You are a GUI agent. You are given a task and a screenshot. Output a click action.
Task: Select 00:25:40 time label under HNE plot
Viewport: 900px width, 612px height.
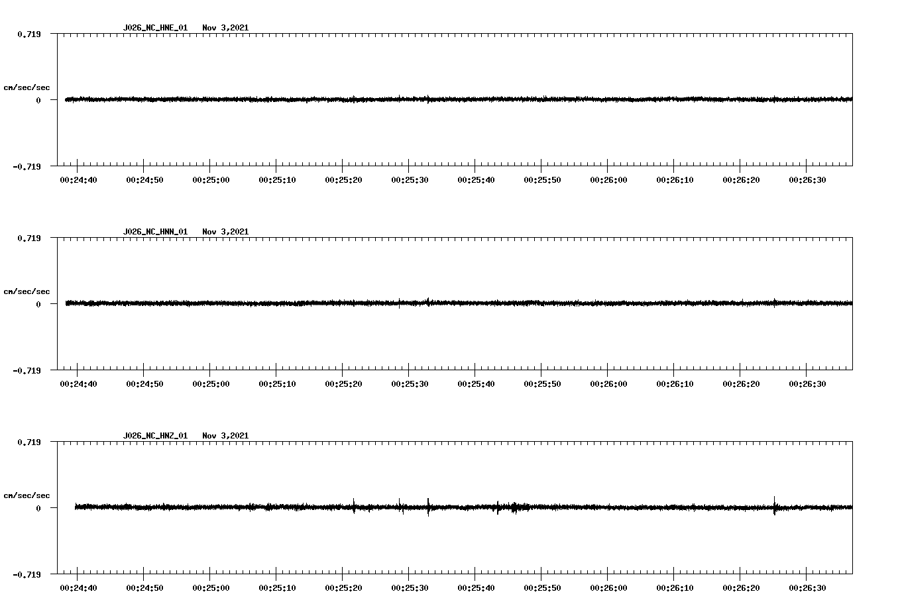pos(476,180)
